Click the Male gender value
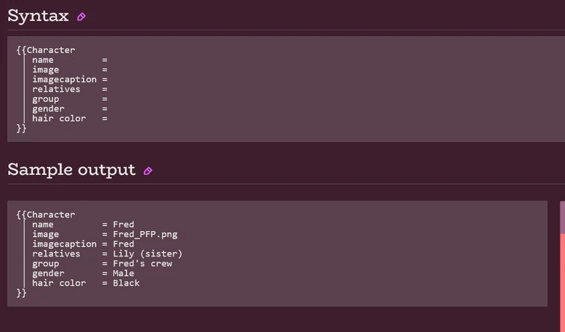565x332 pixels. click(123, 273)
